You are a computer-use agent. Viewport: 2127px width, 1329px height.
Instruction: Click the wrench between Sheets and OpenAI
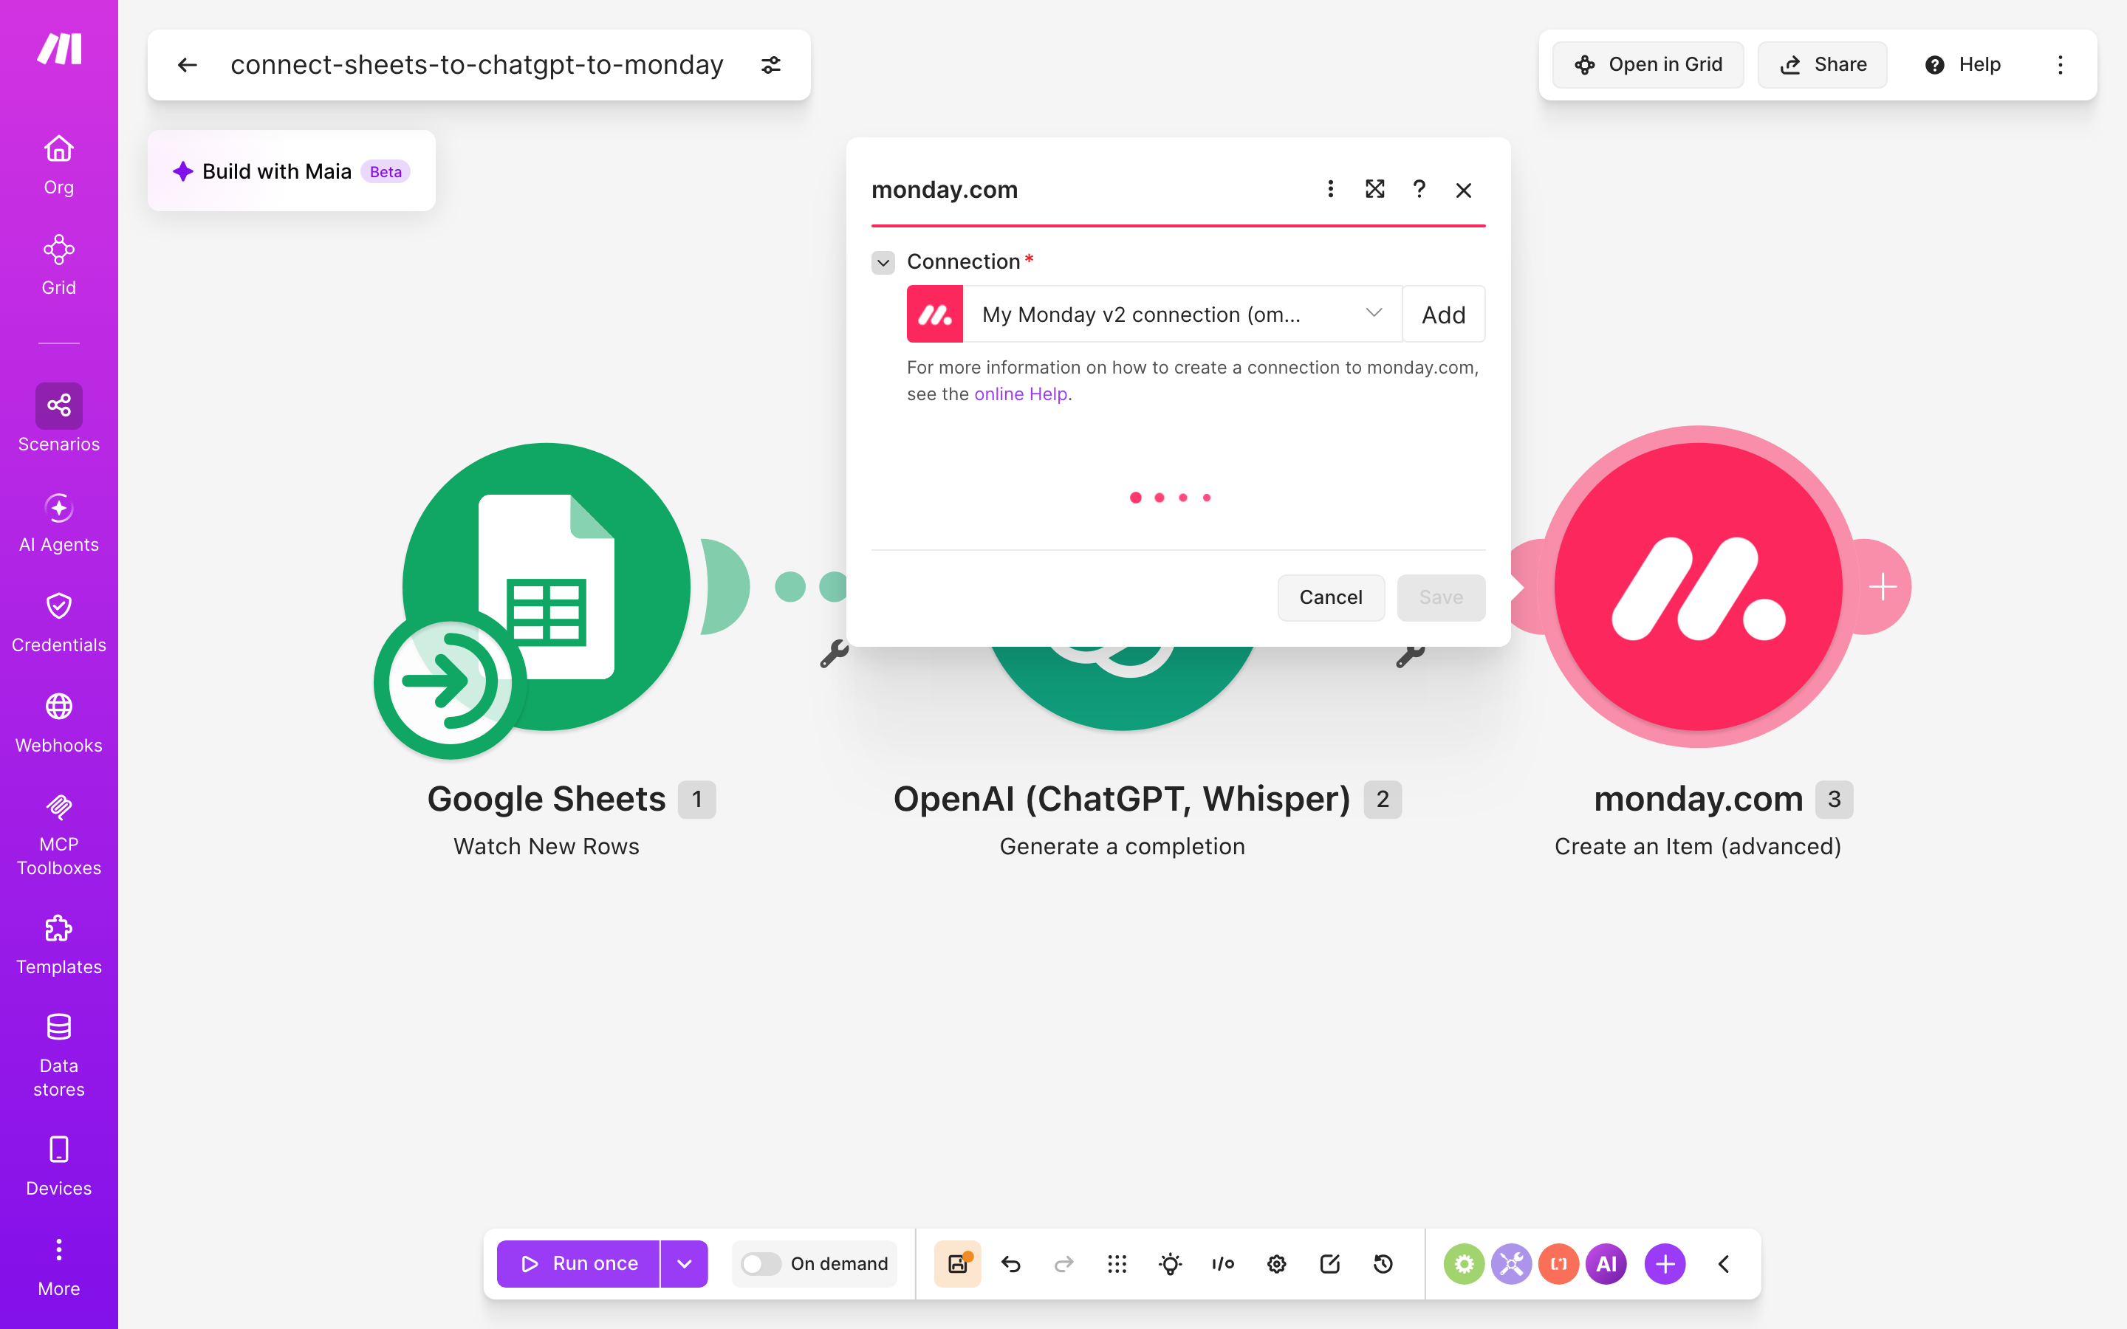pyautogui.click(x=834, y=654)
